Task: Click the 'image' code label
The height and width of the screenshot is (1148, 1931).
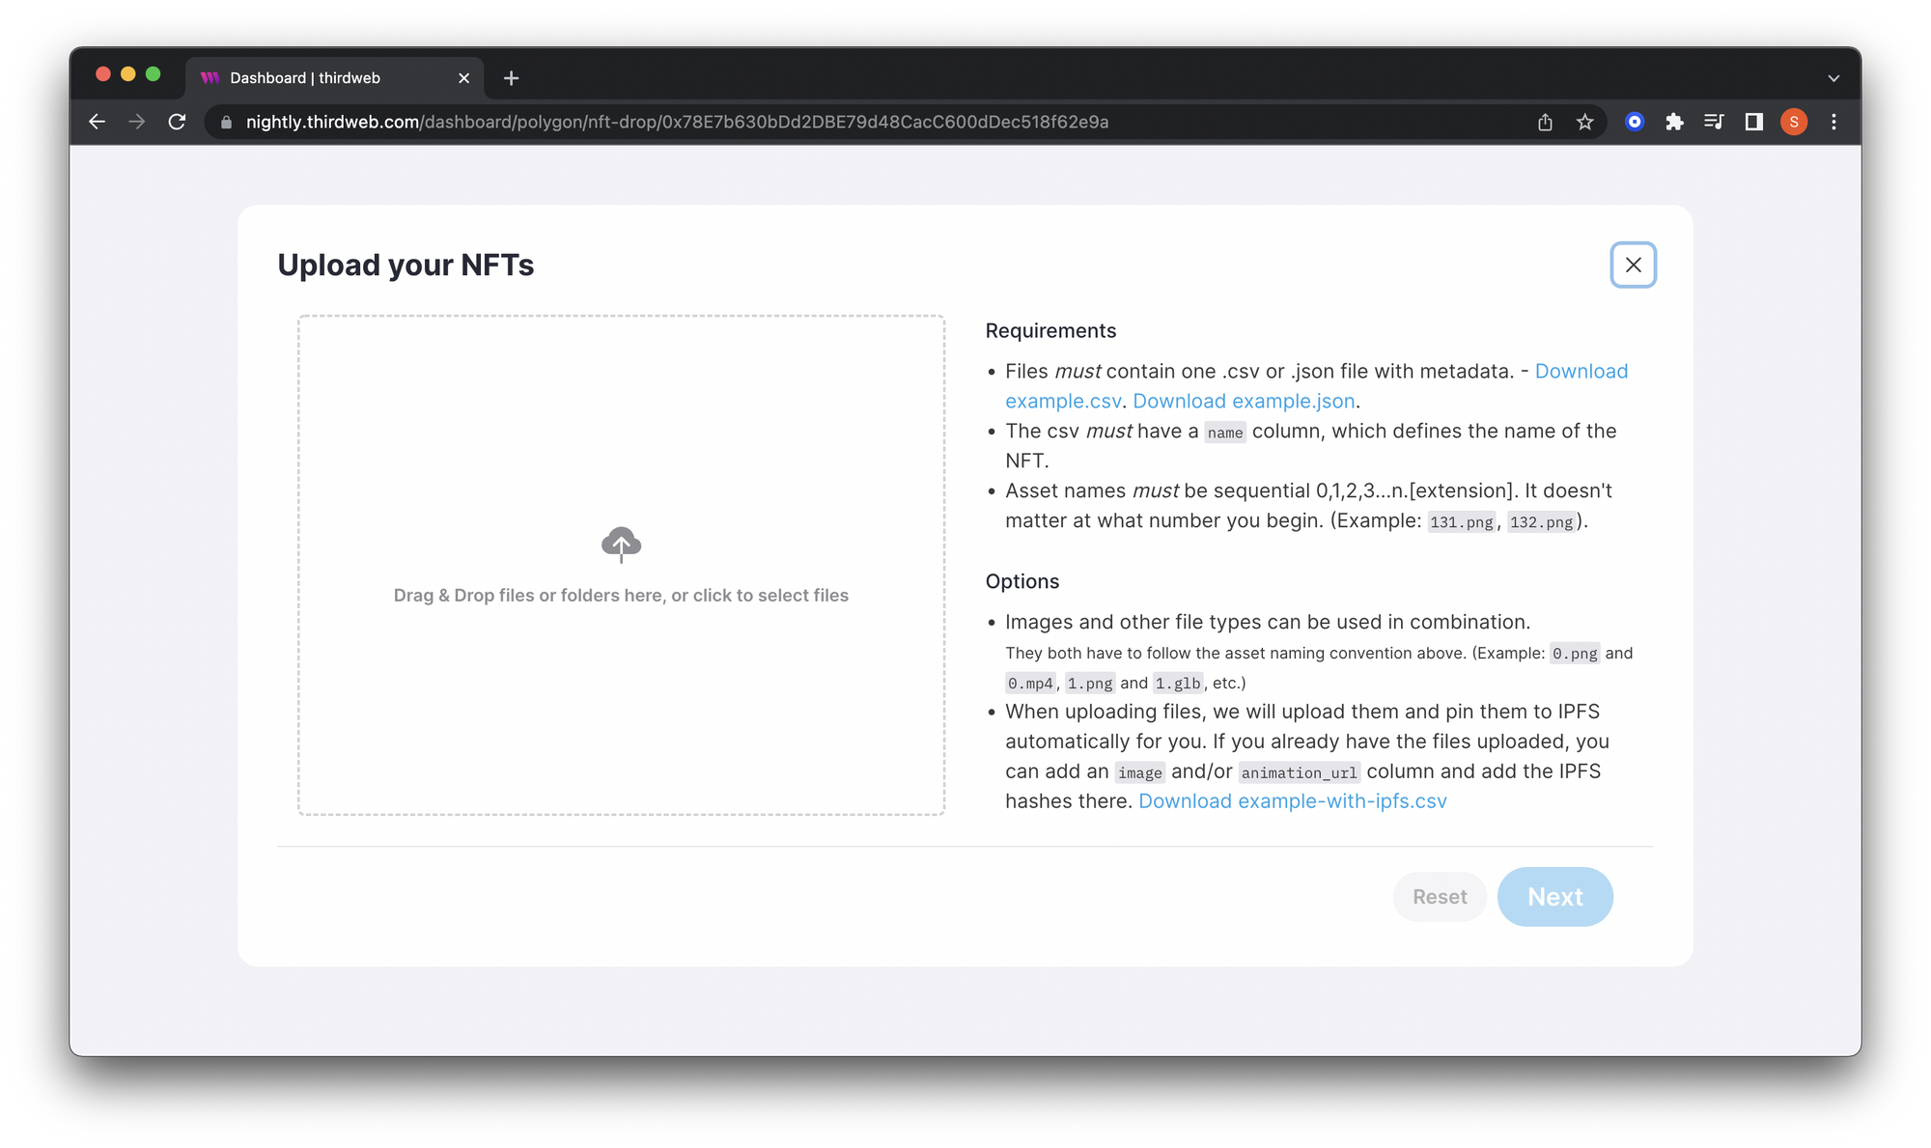Action: 1139,772
